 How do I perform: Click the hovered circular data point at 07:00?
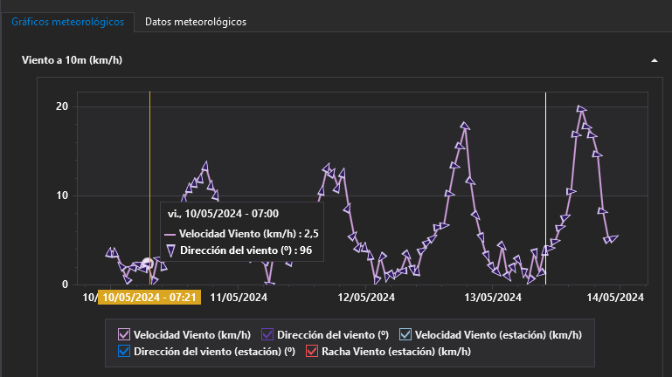tap(148, 263)
